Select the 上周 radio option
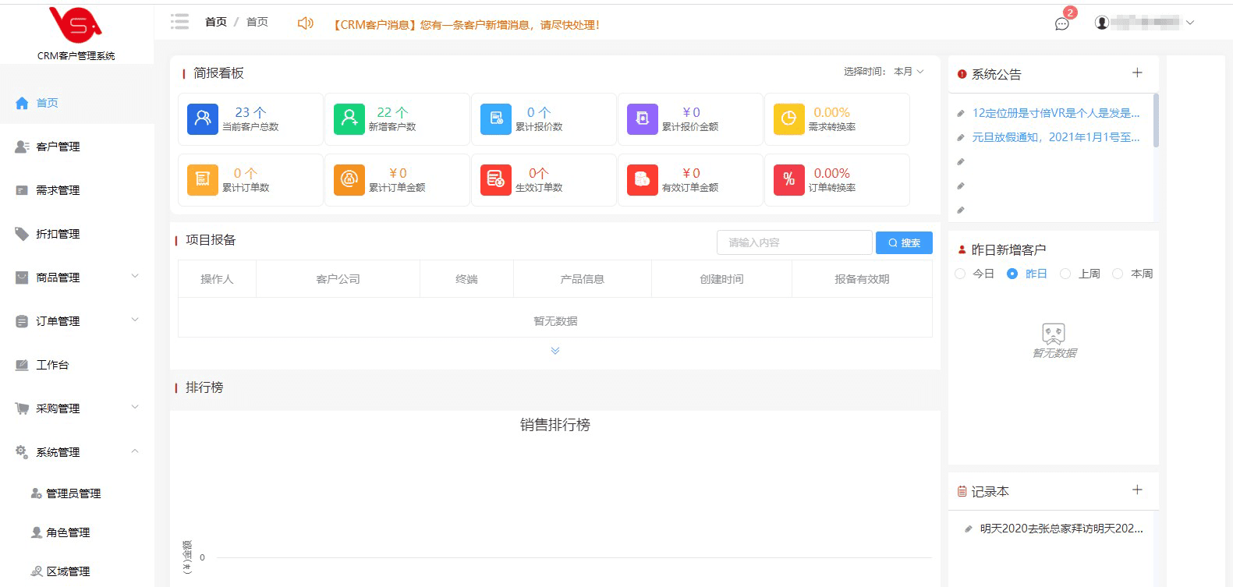This screenshot has height=587, width=1233. click(x=1065, y=274)
